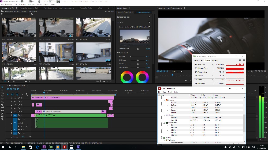Open Microsoft Edge from the taskbar

coord(37,147)
